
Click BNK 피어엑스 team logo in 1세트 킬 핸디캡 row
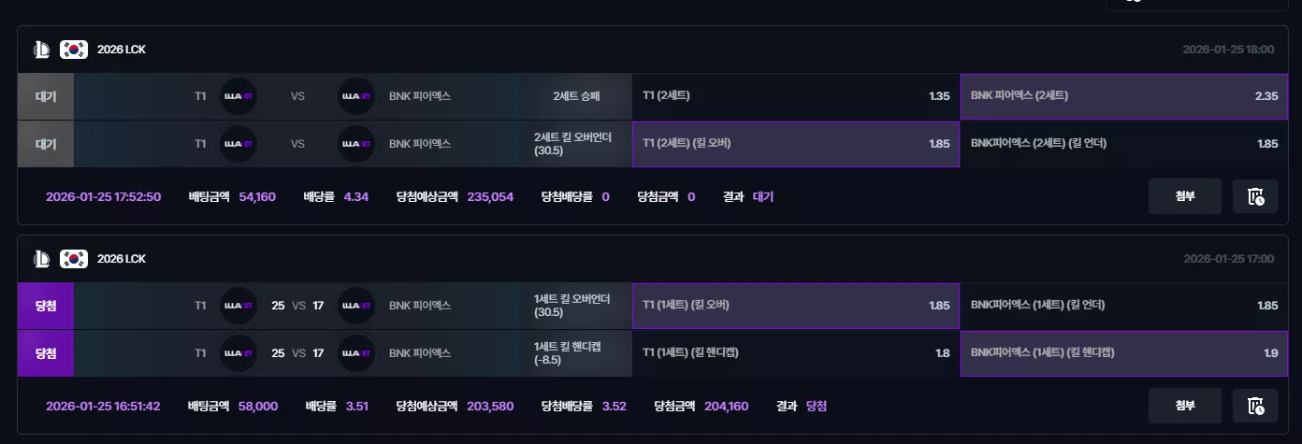click(x=355, y=353)
